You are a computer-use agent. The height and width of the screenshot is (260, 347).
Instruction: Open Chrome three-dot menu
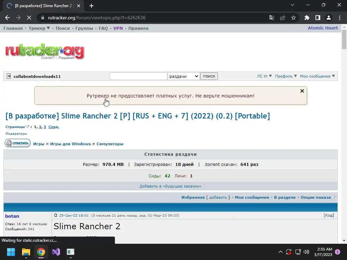[340, 18]
